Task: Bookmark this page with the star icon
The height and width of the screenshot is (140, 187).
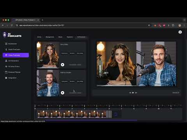Action: [149, 25]
